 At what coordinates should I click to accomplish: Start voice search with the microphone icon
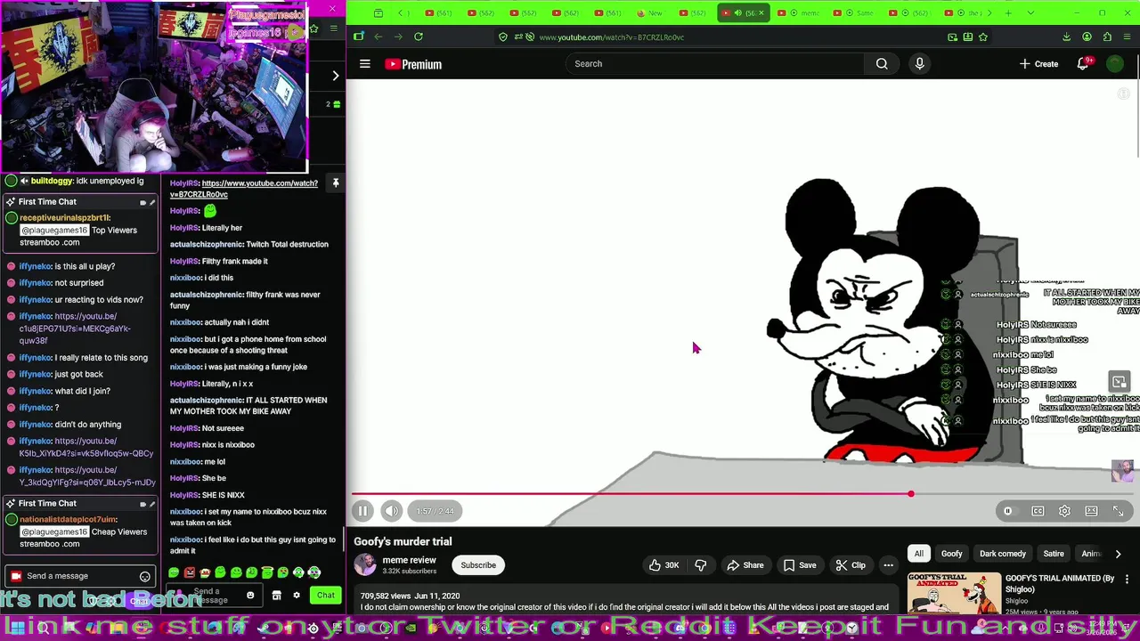pos(920,64)
